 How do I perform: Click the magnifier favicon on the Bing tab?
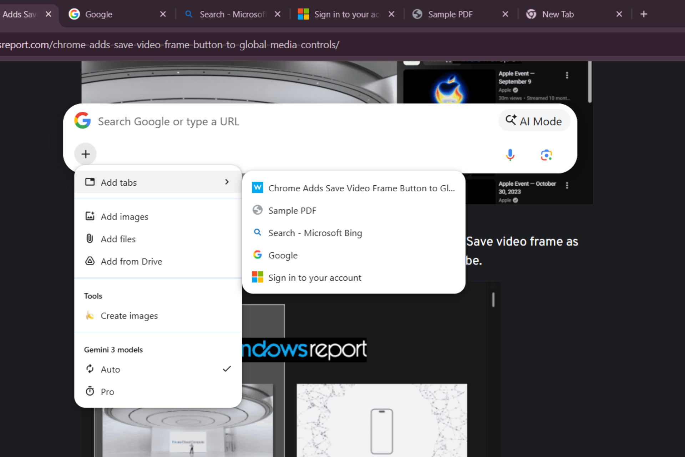pyautogui.click(x=189, y=14)
